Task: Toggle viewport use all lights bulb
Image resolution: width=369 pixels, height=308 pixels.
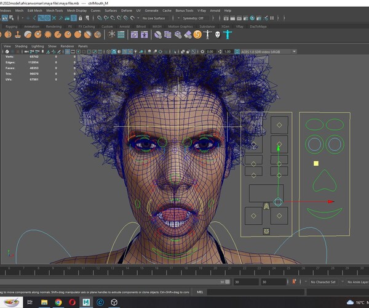Action: [135, 52]
